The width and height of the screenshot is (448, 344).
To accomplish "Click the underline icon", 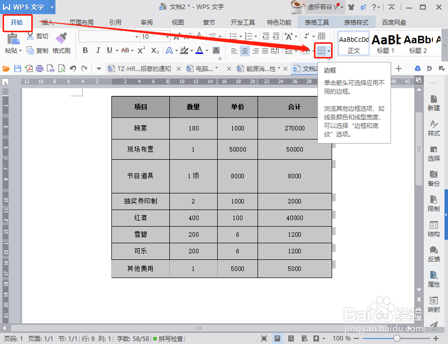I will 110,50.
